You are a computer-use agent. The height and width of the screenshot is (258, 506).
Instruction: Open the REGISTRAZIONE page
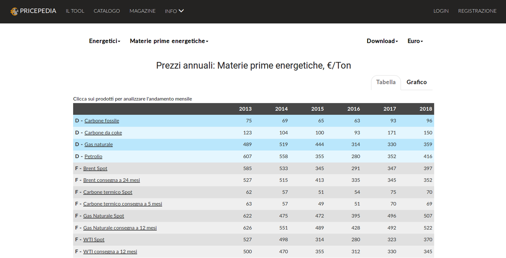[477, 11]
